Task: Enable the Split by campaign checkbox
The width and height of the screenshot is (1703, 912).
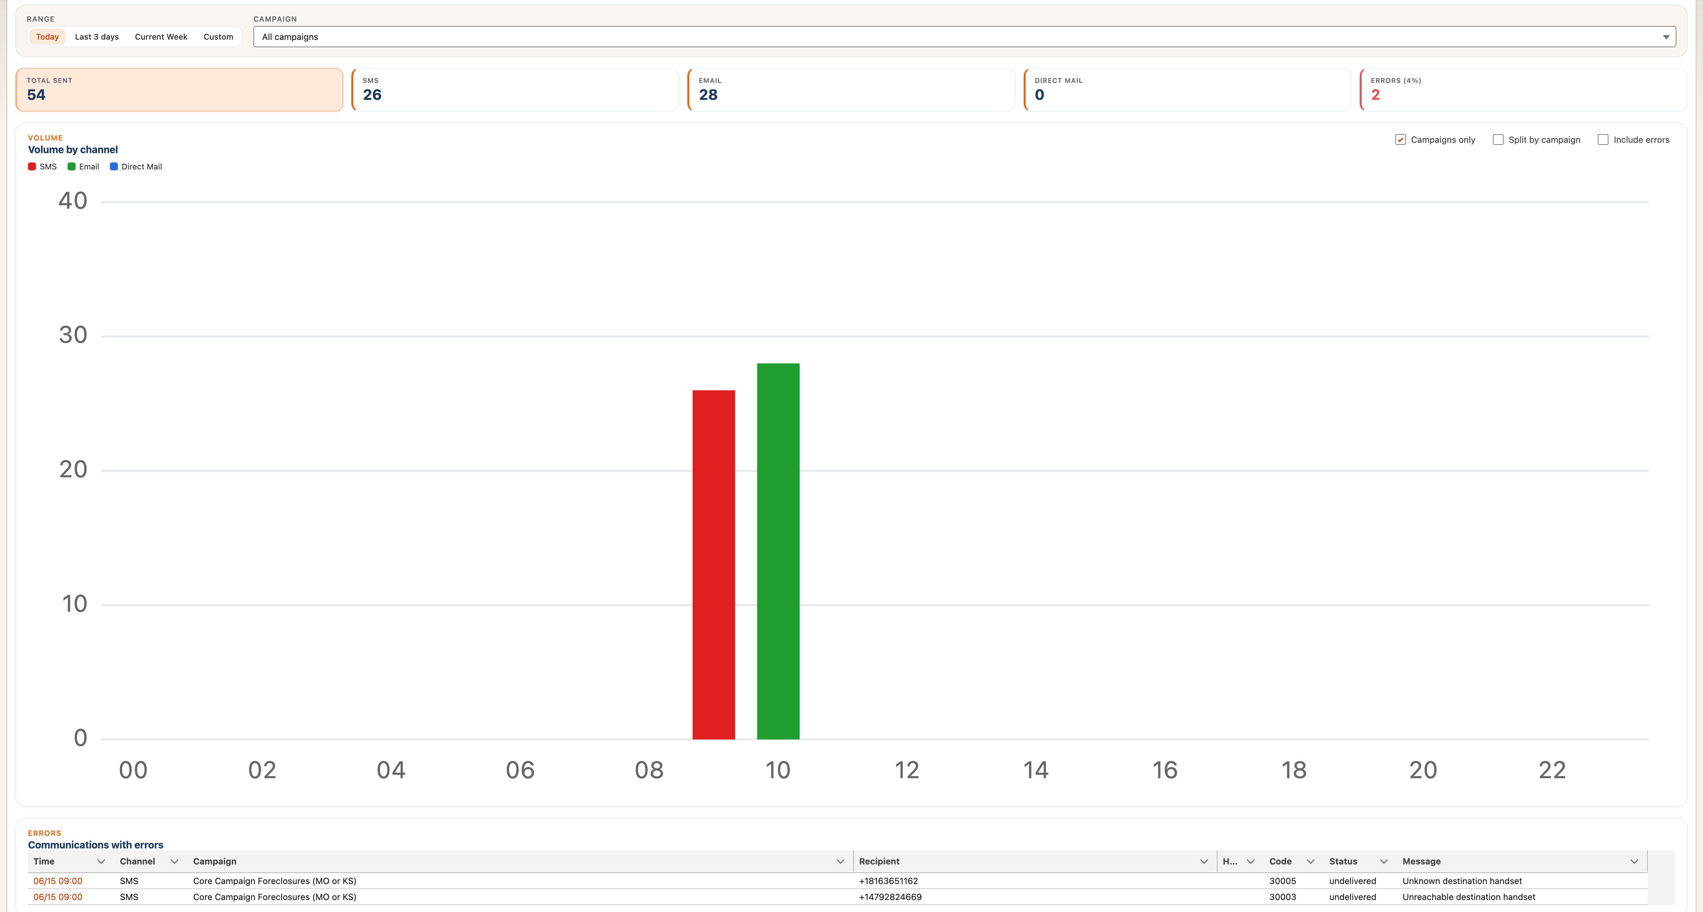Action: 1498,139
